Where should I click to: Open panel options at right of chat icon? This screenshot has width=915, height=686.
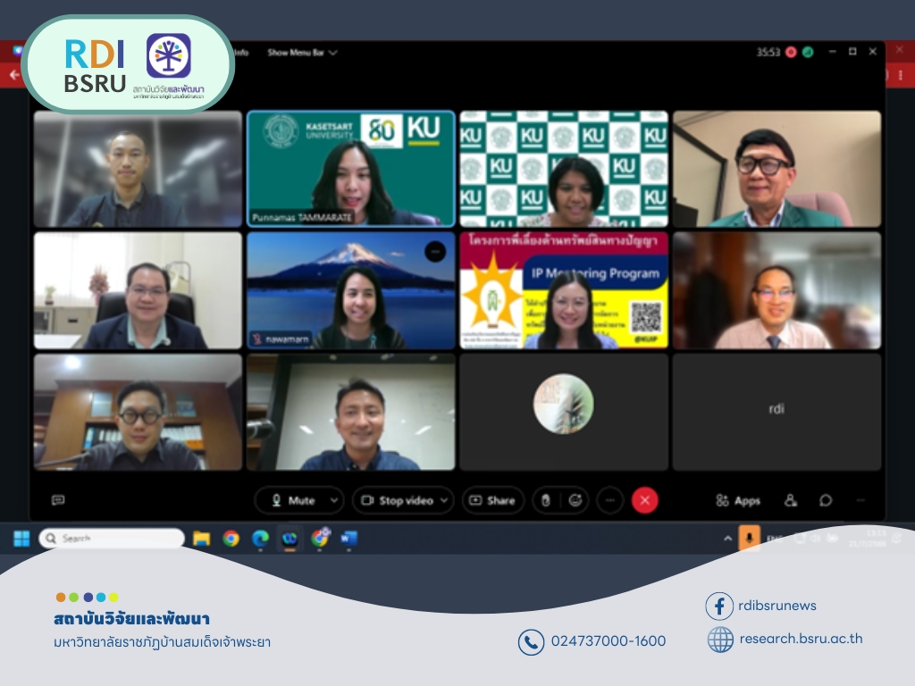[x=860, y=500]
